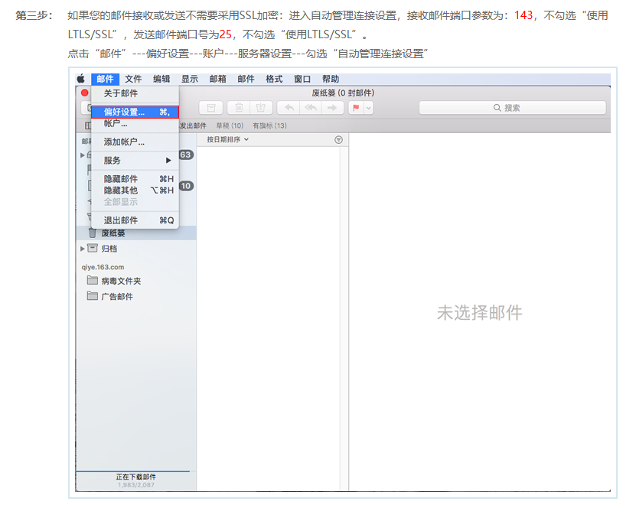Click the red close window button
This screenshot has height=521, width=636.
click(x=85, y=93)
